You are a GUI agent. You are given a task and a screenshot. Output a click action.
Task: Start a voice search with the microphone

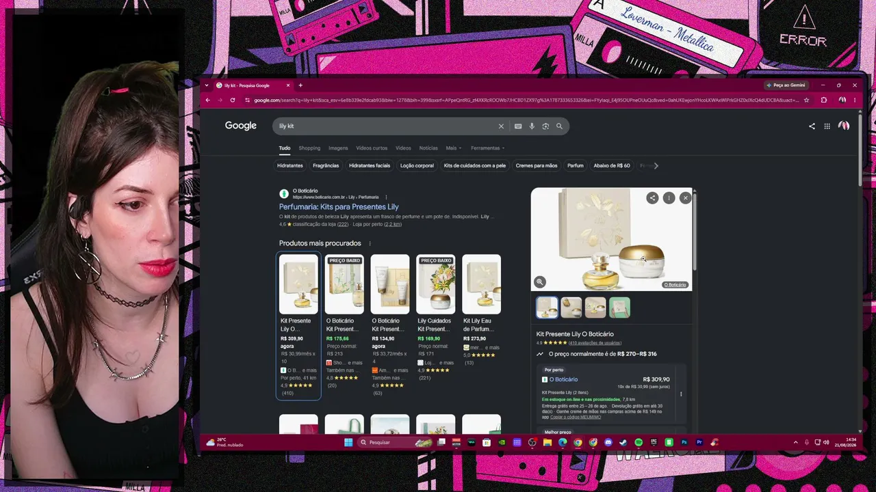tap(532, 126)
